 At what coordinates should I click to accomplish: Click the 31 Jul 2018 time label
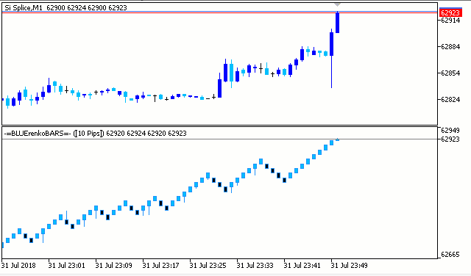coord(18,266)
